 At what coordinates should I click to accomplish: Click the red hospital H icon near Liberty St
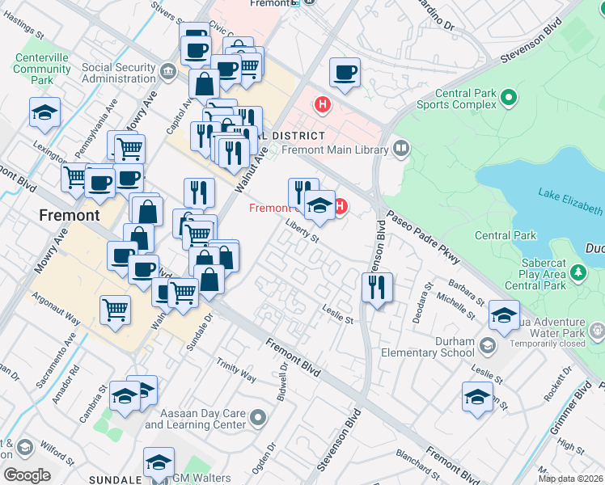[342, 208]
